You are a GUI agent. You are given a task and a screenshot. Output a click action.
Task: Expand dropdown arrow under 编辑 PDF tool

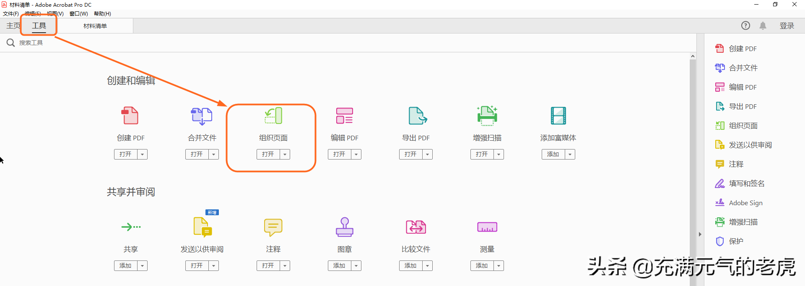point(356,155)
